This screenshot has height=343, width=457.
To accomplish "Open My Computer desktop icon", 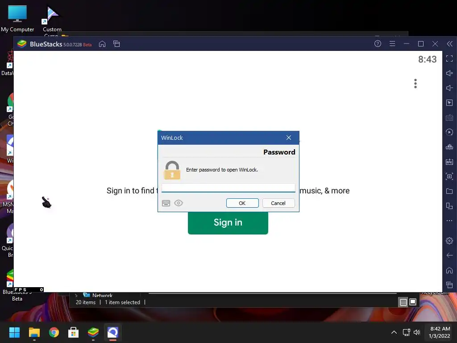I will point(17,18).
